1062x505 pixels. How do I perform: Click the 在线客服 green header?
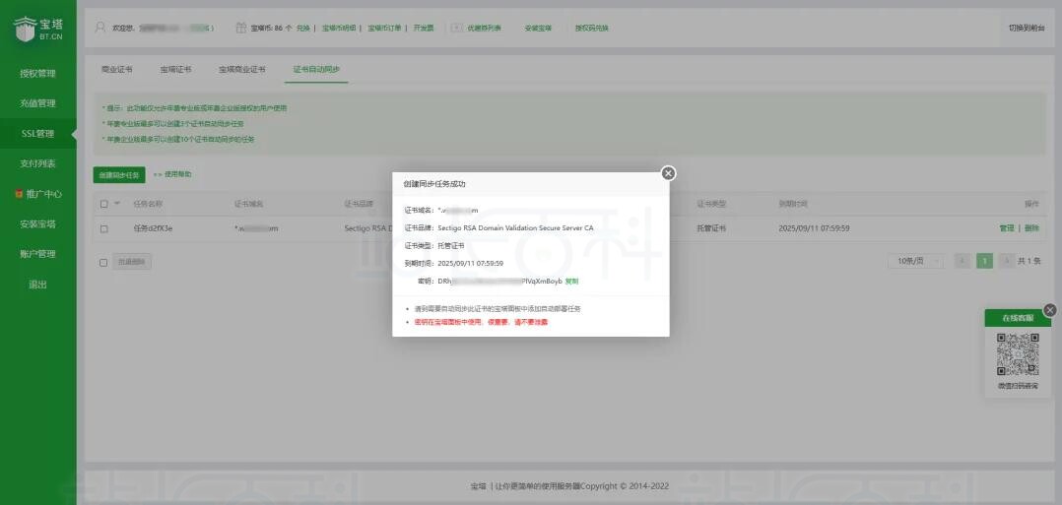tap(1018, 318)
